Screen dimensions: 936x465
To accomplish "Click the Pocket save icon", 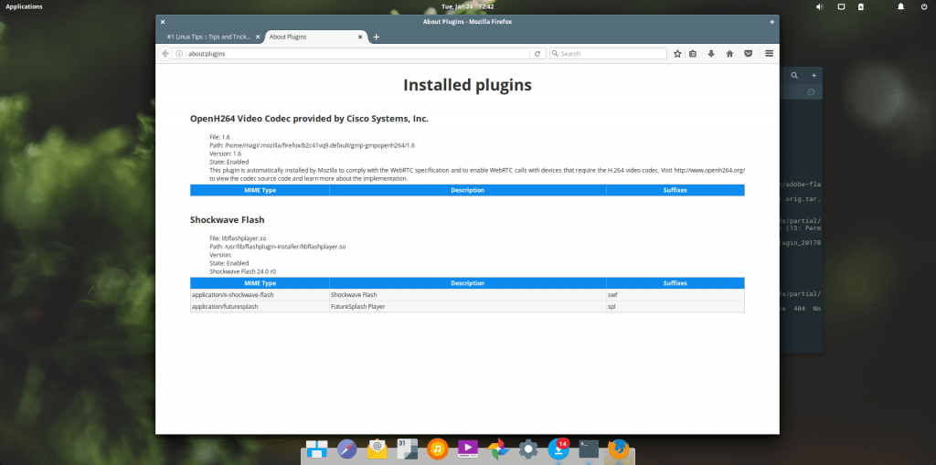I will pyautogui.click(x=747, y=54).
